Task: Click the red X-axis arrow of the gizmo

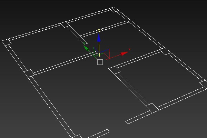Action: (124, 53)
